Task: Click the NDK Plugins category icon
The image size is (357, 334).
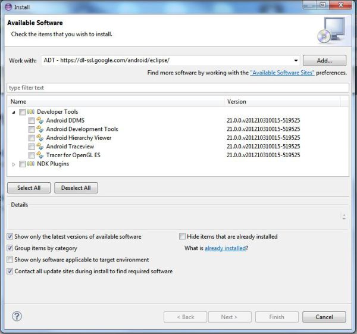Action: pos(31,164)
